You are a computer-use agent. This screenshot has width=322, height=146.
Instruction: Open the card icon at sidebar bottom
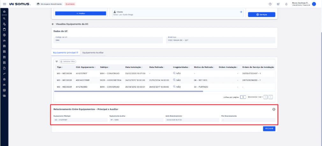4,96
